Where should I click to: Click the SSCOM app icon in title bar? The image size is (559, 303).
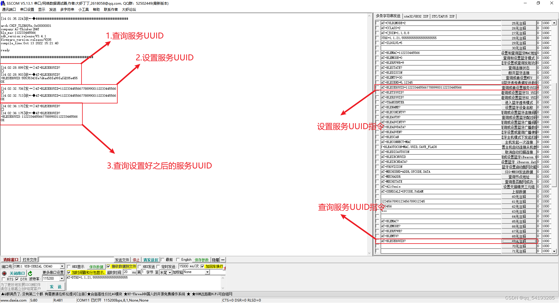[3, 3]
